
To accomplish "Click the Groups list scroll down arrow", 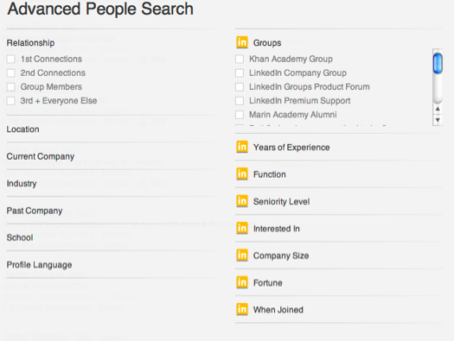I will point(438,120).
